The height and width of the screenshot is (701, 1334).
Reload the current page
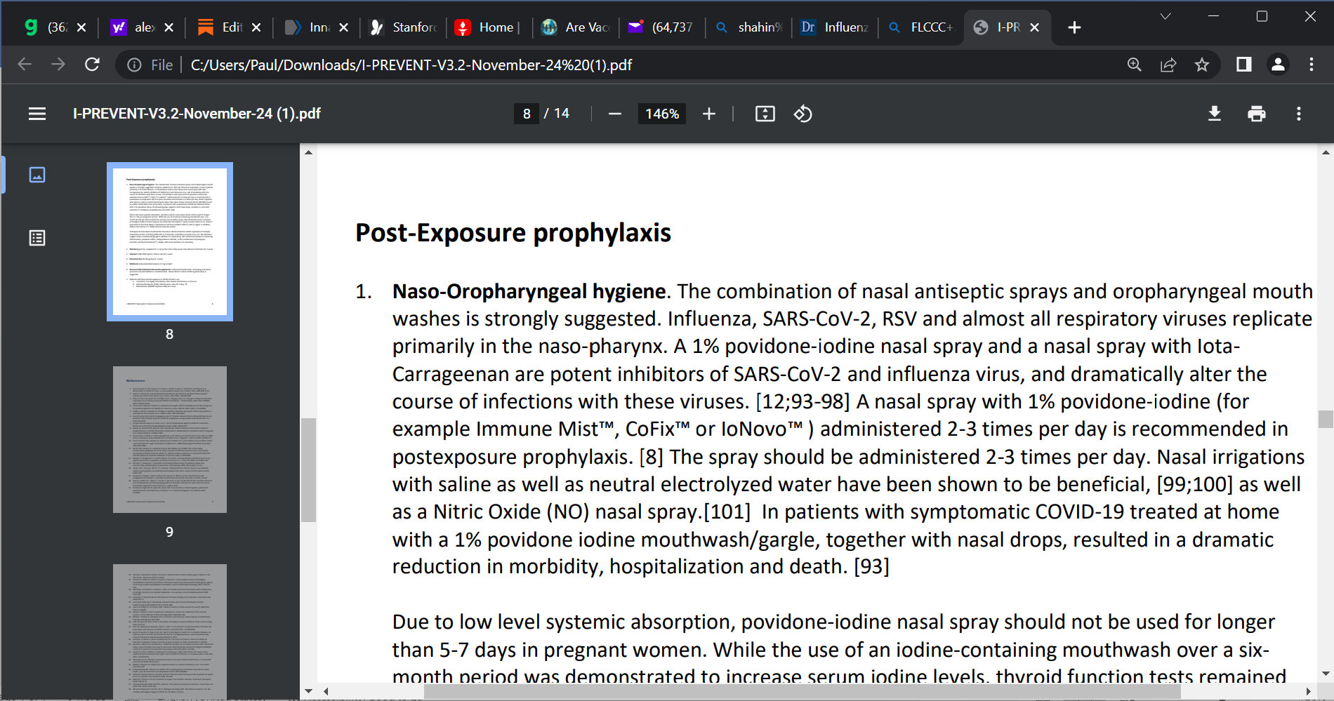[92, 65]
